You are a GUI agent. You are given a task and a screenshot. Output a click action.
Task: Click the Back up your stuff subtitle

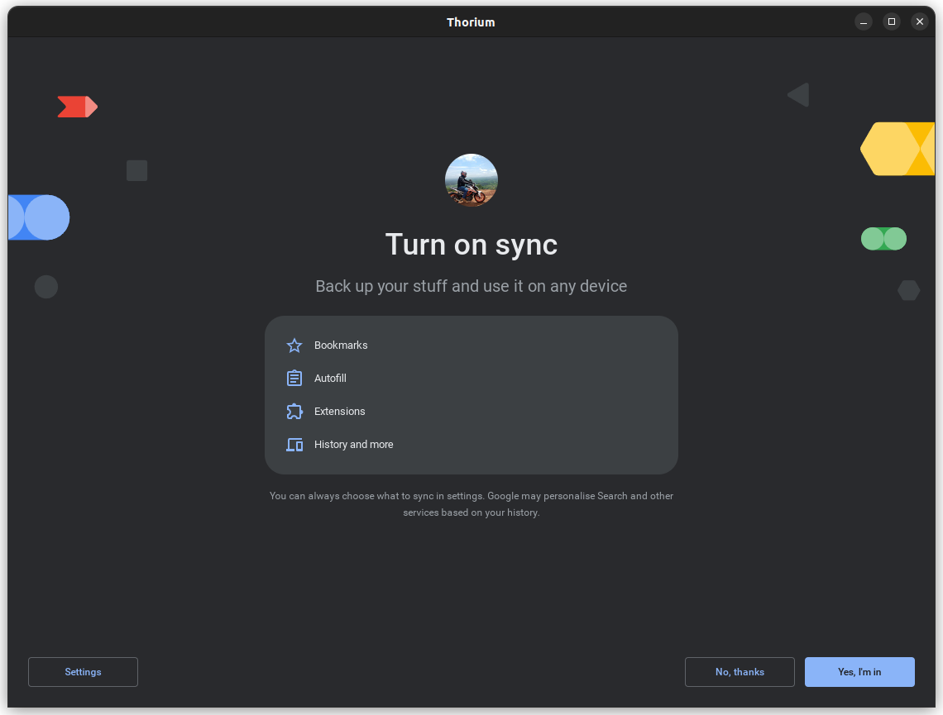(471, 286)
